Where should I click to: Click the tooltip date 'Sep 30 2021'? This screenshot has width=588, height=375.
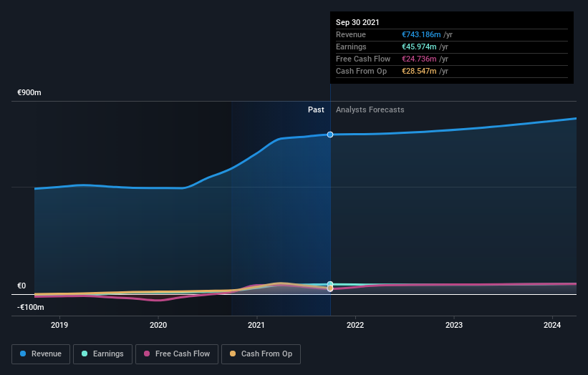pos(357,22)
